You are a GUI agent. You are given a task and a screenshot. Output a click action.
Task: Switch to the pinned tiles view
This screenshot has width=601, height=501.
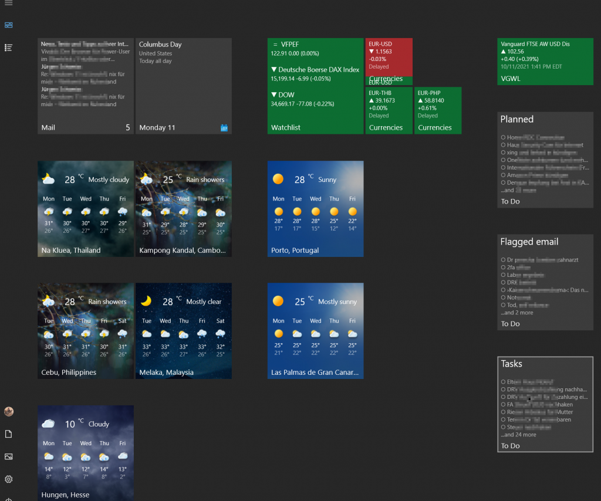click(8, 25)
